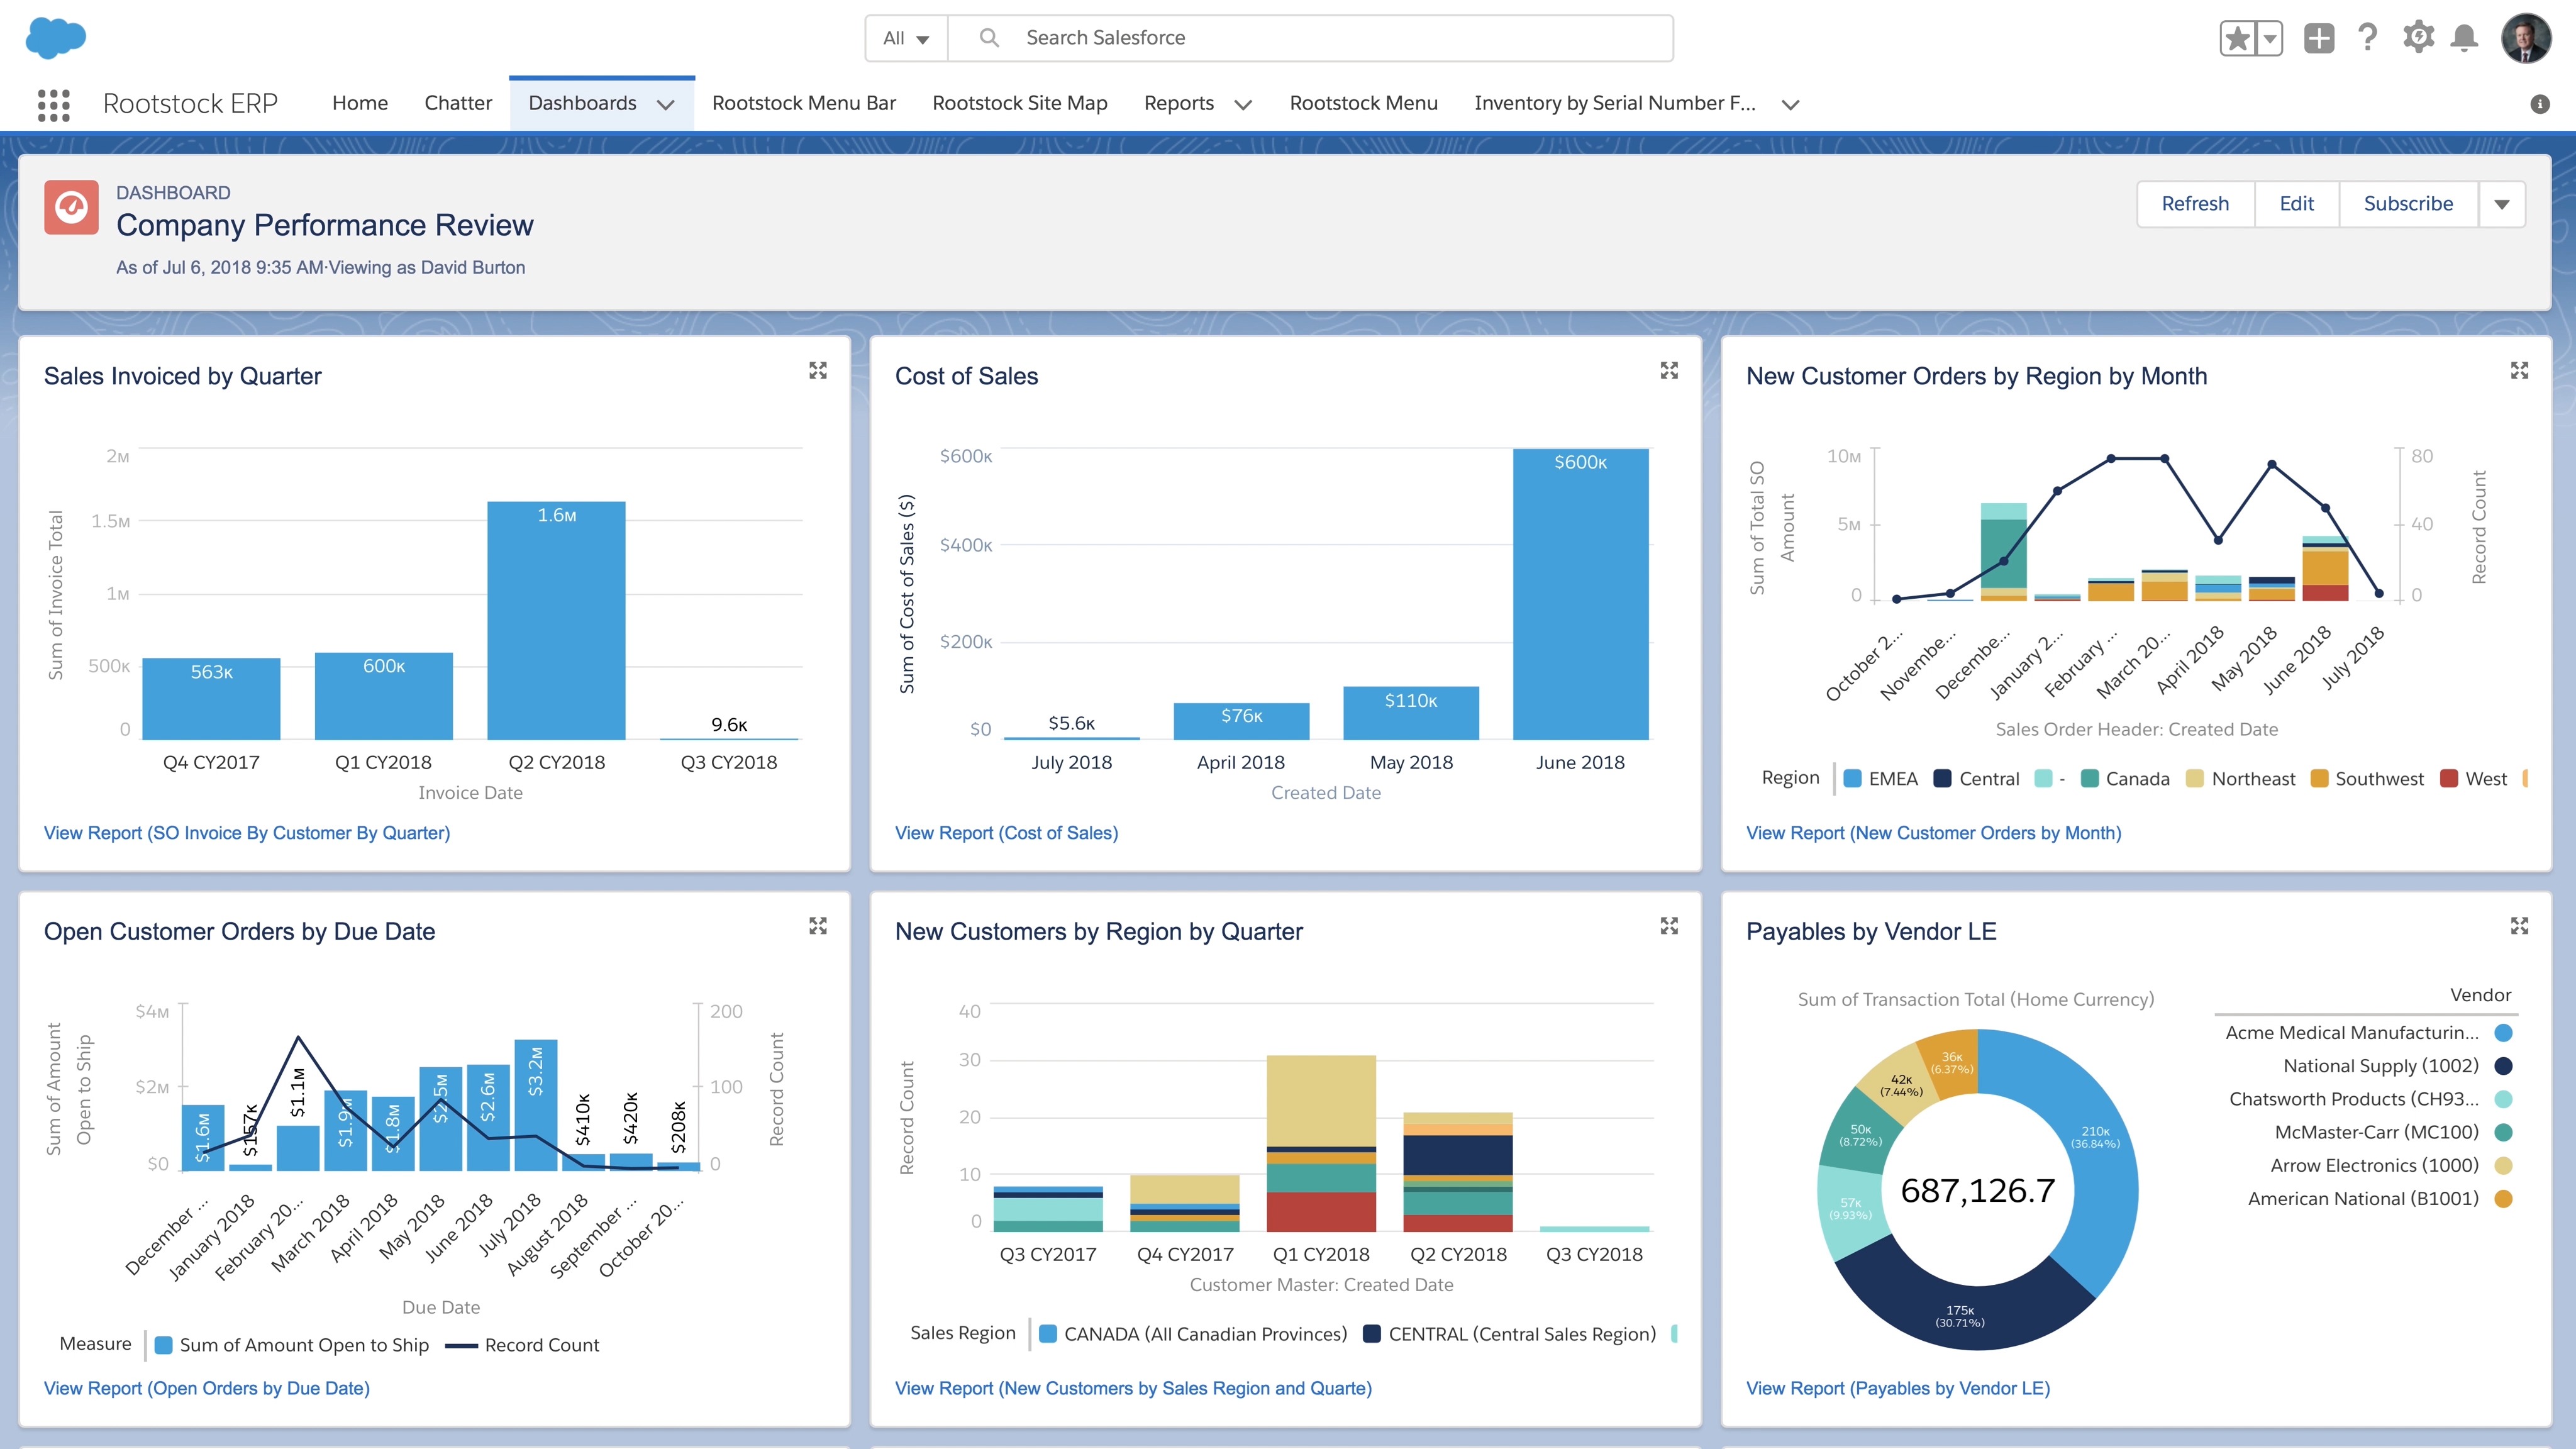The width and height of the screenshot is (2576, 1449).
Task: Open the Help question mark icon
Action: (x=2367, y=38)
